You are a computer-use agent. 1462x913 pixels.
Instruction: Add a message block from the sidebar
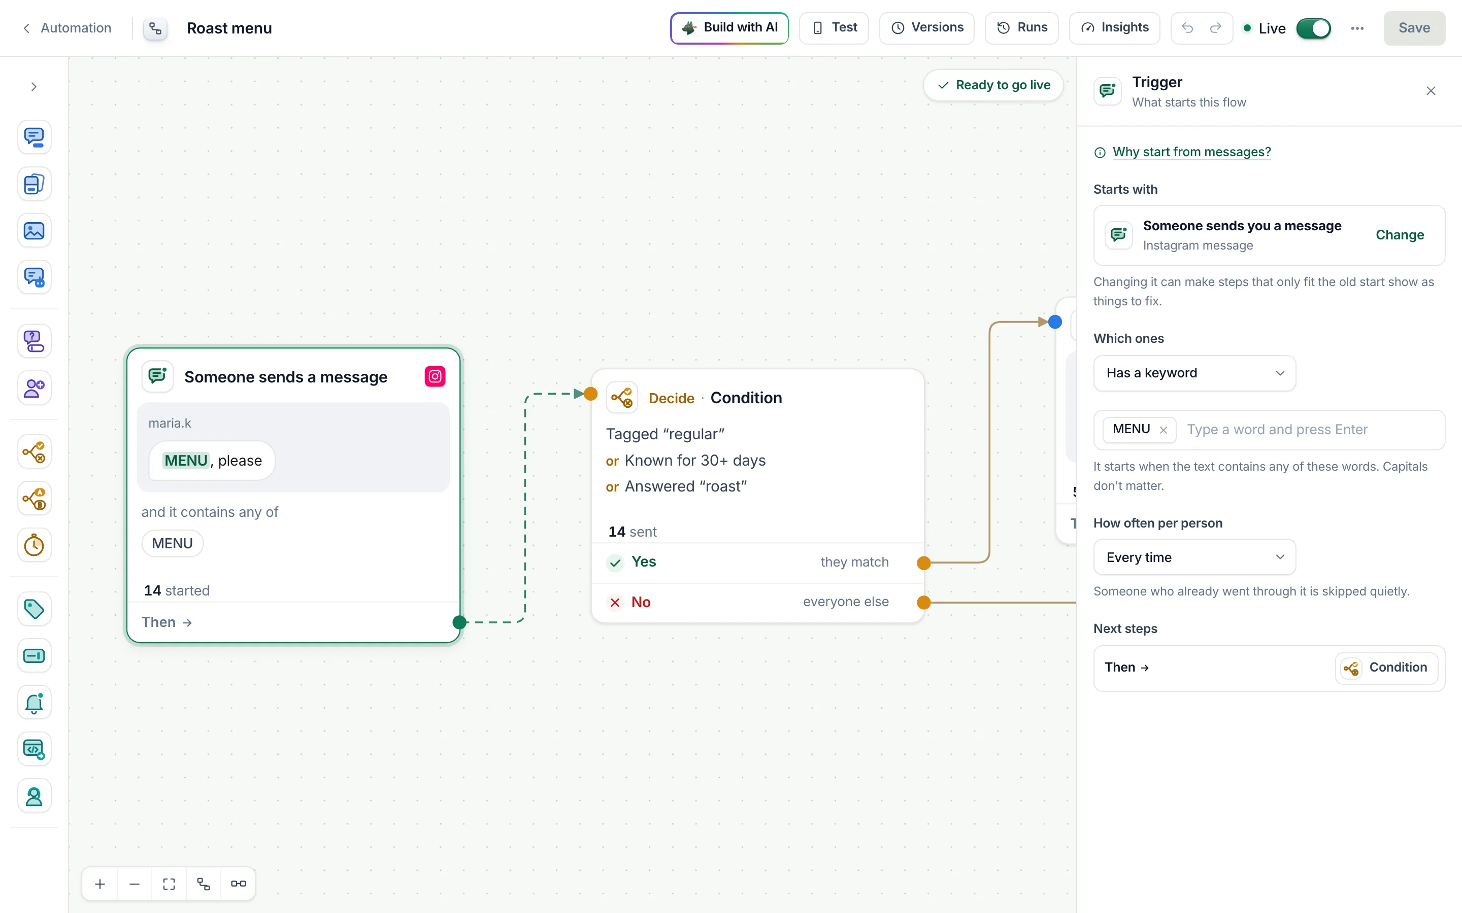(x=34, y=137)
